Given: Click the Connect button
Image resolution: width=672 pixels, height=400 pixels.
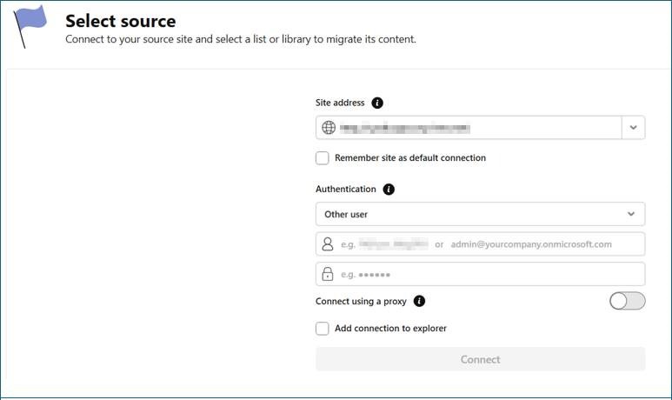Looking at the screenshot, I should [x=480, y=359].
